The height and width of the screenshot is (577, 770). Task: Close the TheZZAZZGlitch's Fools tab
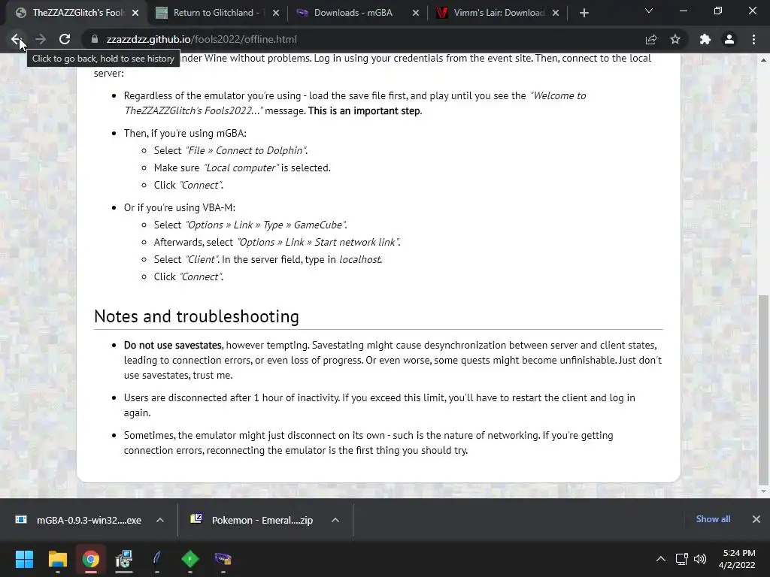(x=135, y=13)
